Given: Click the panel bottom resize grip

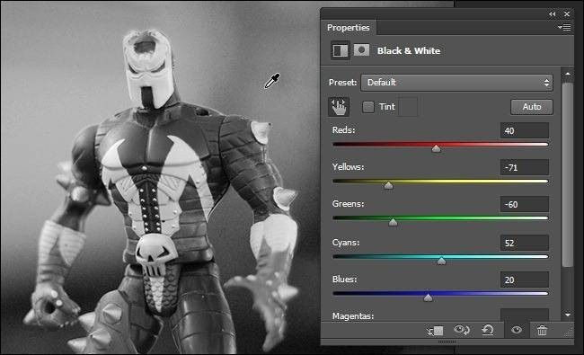Looking at the screenshot, I should point(447,342).
